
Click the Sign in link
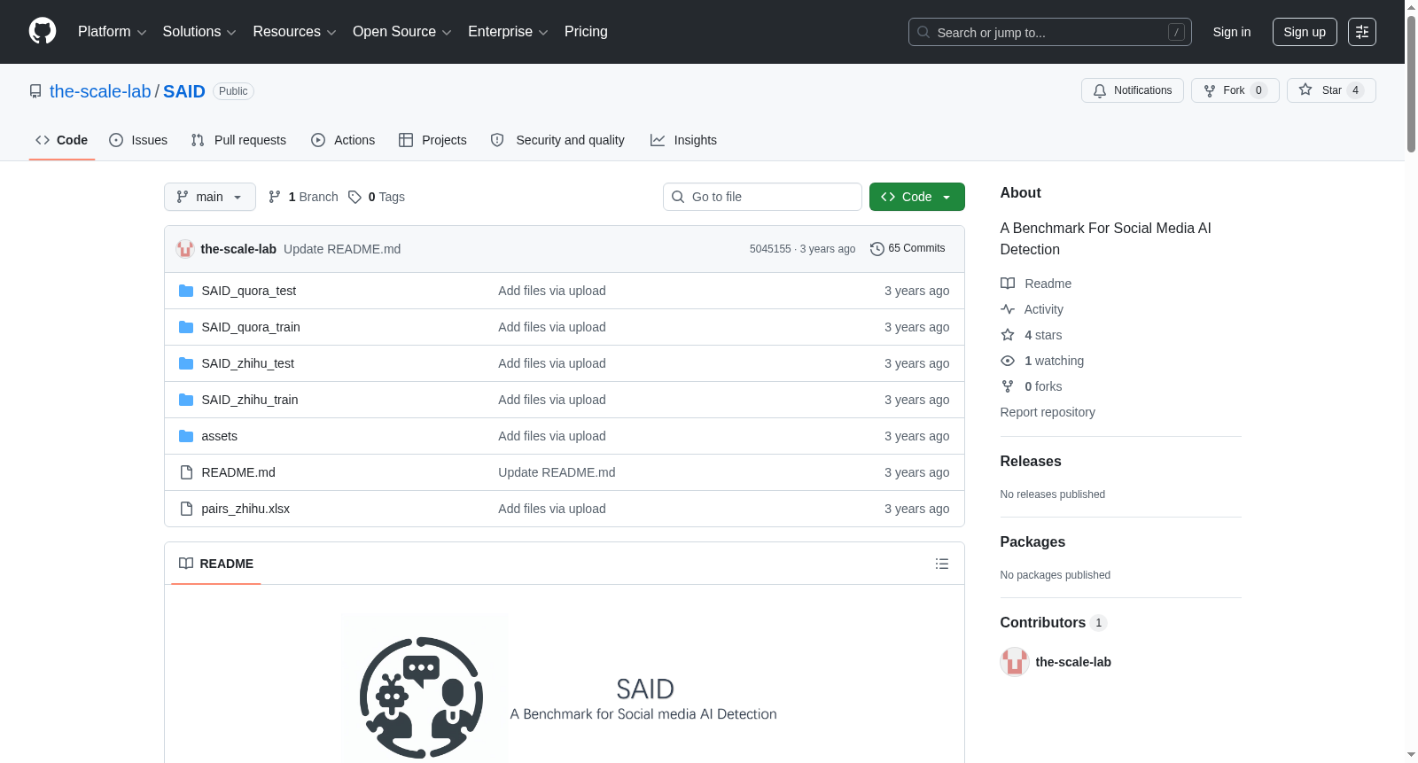coord(1232,32)
